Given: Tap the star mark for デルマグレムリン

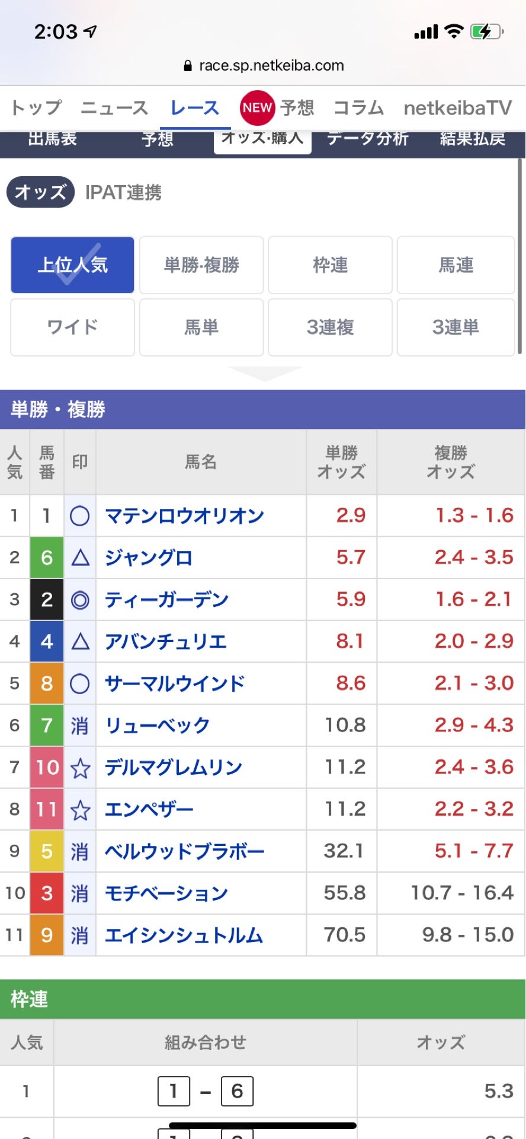Looking at the screenshot, I should [x=80, y=768].
